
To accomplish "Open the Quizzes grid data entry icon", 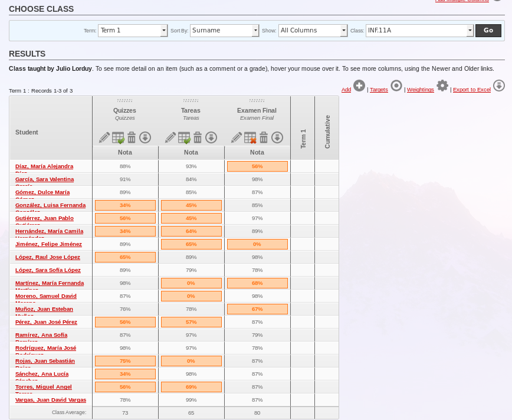I will pyautogui.click(x=118, y=137).
